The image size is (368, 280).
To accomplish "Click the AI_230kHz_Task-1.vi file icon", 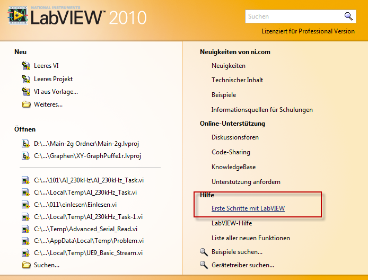I will coord(25,217).
